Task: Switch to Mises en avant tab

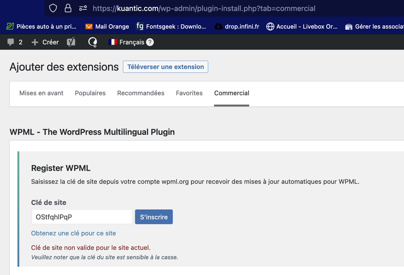Action: click(x=41, y=93)
